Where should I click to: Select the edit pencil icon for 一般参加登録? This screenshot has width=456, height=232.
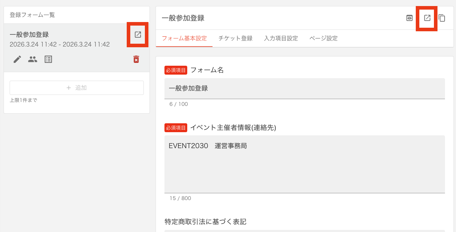pos(17,59)
